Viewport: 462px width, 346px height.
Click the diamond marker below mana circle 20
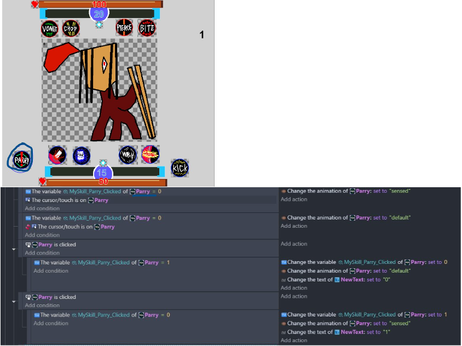pos(99,25)
